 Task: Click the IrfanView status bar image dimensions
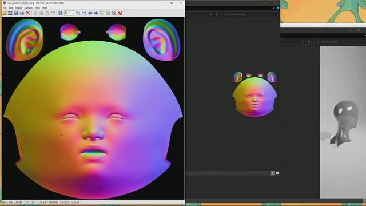12,203
